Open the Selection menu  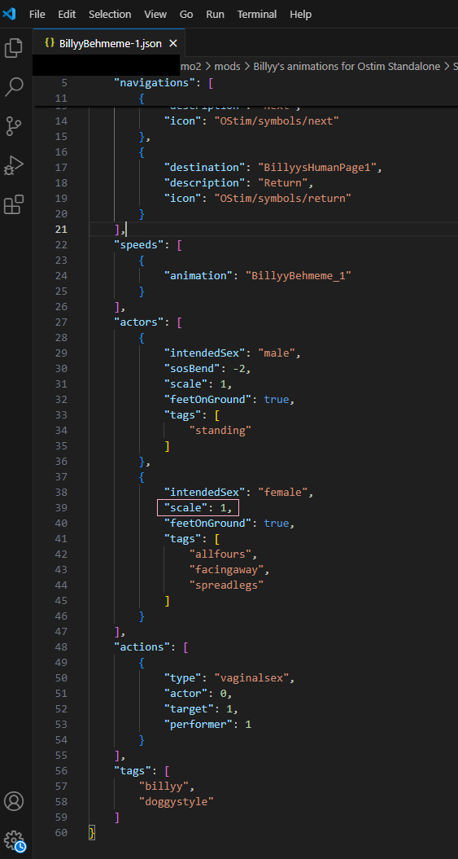pos(110,14)
